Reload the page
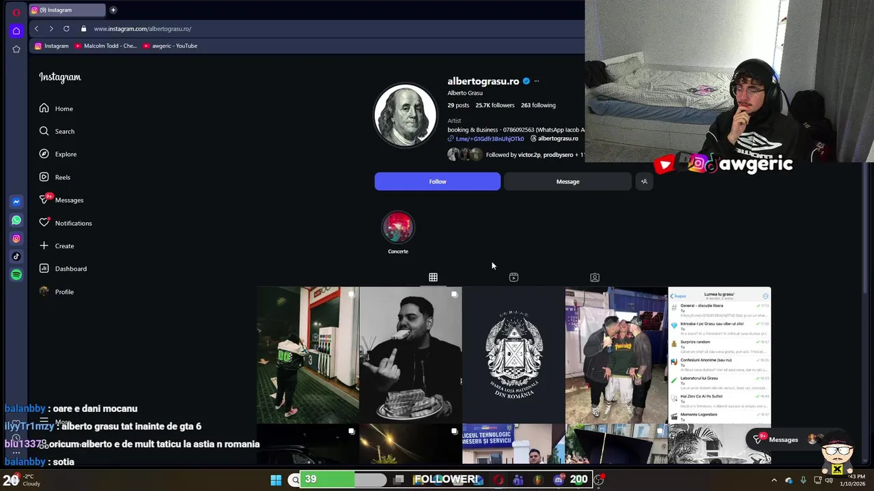Screen dimensions: 874x491 (x=66, y=29)
